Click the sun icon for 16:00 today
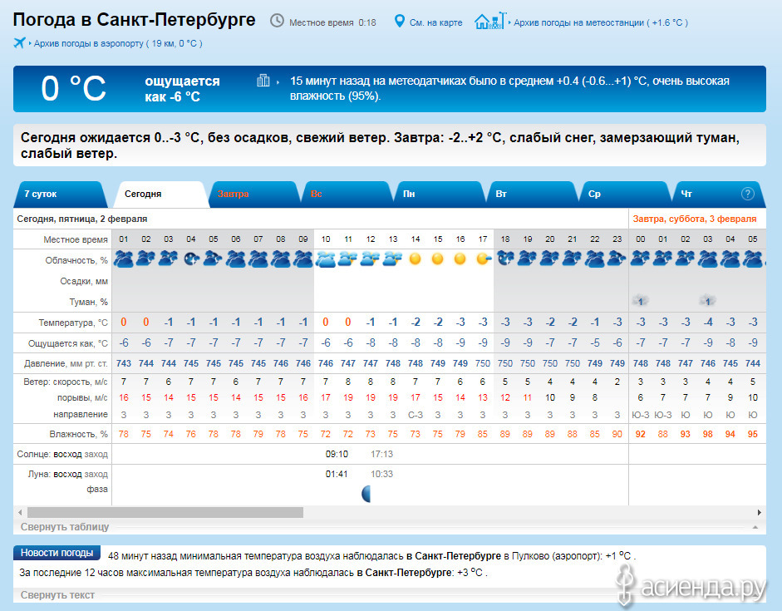This screenshot has width=782, height=611. click(x=460, y=259)
